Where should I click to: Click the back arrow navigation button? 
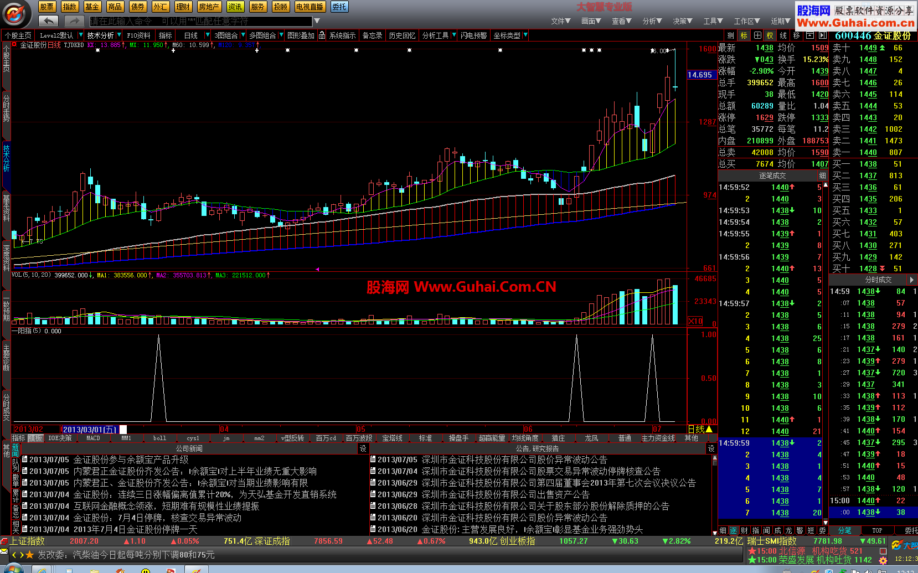point(49,21)
